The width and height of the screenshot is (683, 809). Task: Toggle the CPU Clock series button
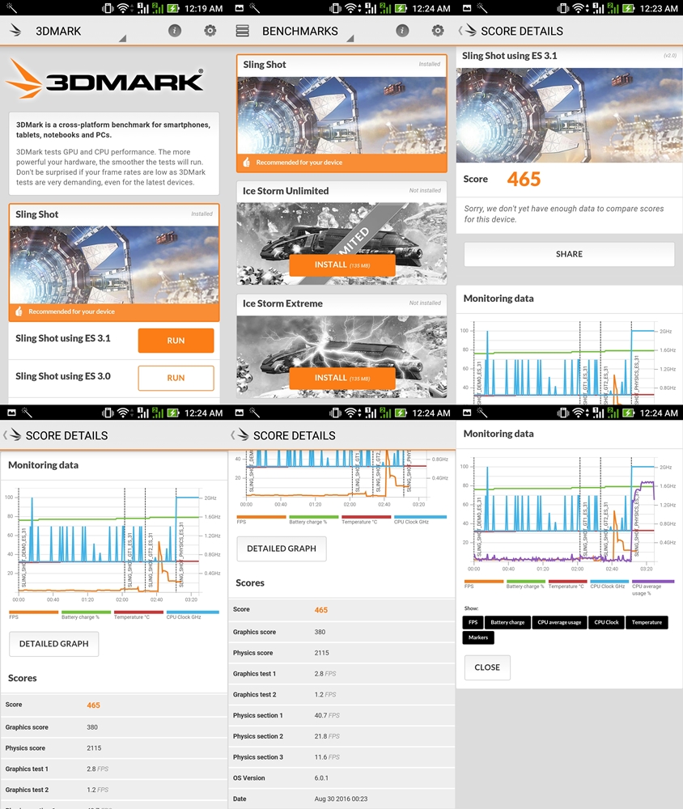click(x=606, y=622)
